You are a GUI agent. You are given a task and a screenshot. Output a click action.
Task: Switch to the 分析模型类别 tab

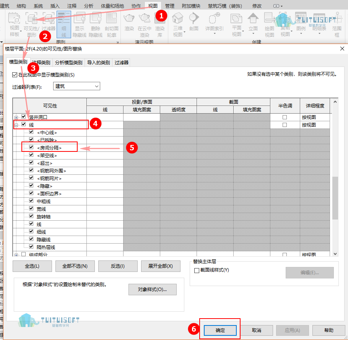coord(68,63)
